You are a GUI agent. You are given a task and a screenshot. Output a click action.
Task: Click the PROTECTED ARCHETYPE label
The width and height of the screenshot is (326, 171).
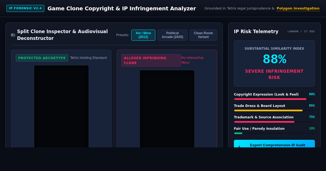coord(42,58)
